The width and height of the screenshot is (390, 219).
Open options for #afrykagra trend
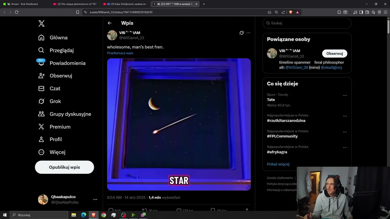point(345,148)
